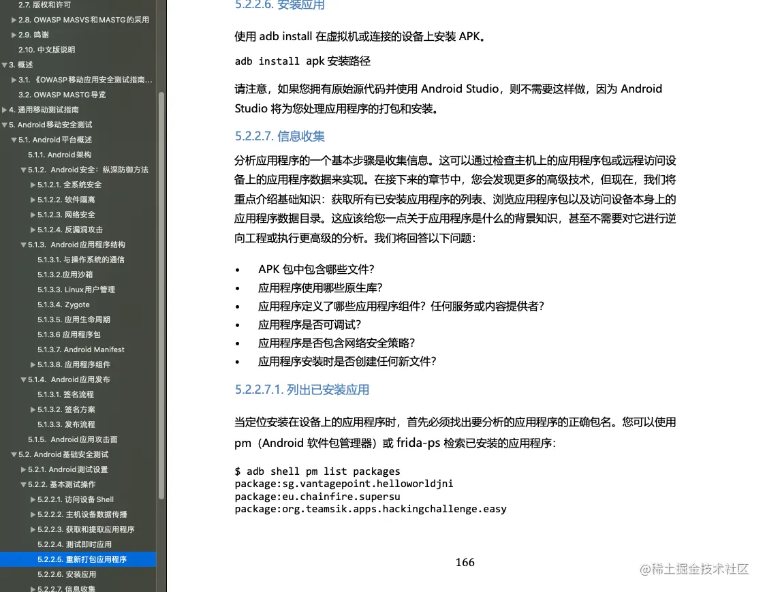Jump to 5.1.1 Android架构
Viewport: 765px width, 592px height.
pos(59,155)
